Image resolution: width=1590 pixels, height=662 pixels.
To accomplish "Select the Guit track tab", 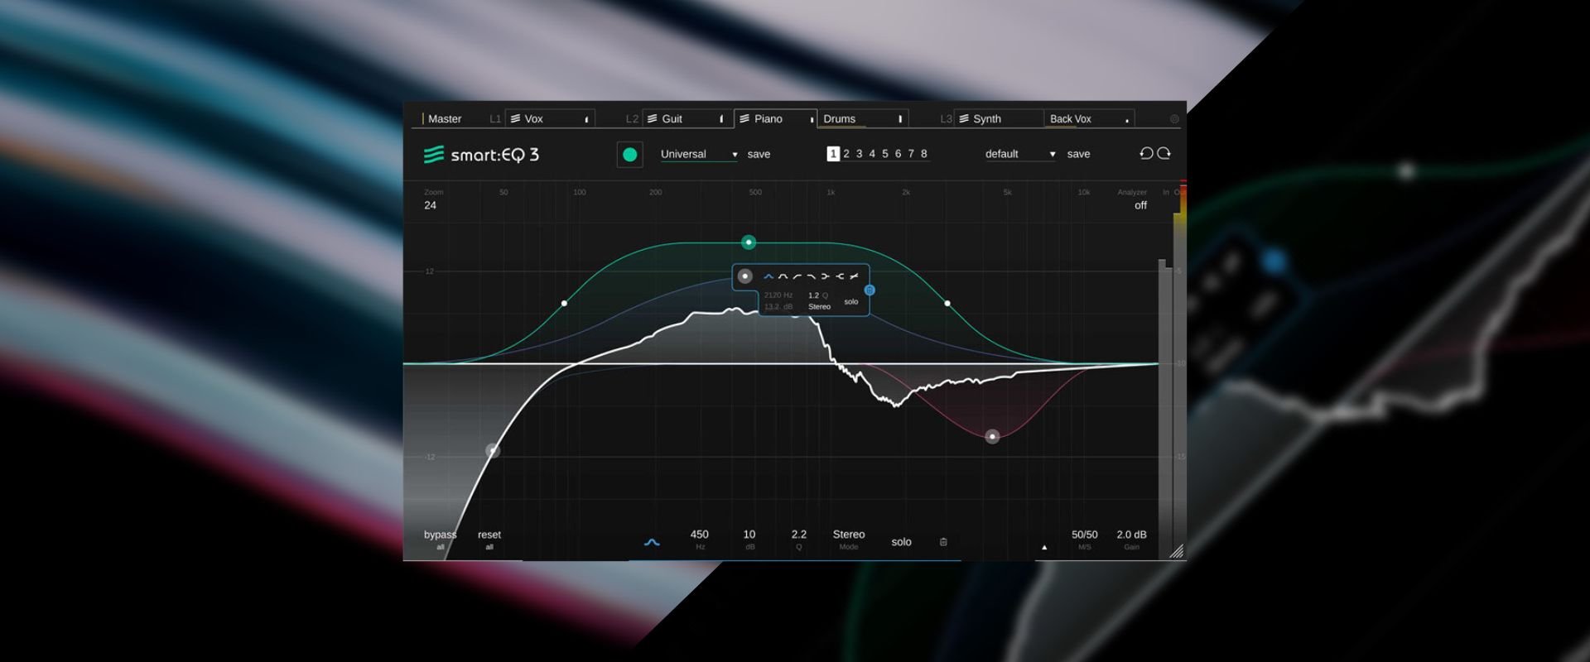I will coord(687,119).
